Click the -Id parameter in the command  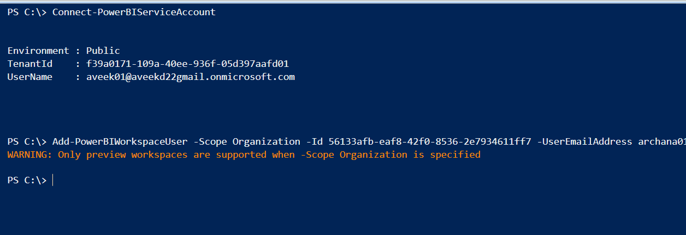[314, 141]
